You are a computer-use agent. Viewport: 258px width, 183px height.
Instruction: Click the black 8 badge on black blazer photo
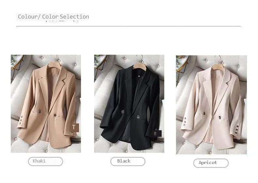coord(157,133)
